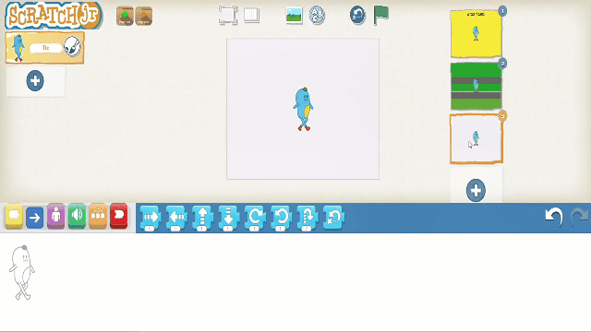
Task: Open the paint editor brush for Tic
Action: pos(72,47)
